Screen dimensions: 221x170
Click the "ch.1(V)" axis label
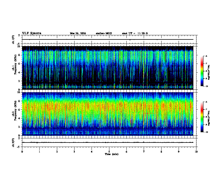pos(13,39)
